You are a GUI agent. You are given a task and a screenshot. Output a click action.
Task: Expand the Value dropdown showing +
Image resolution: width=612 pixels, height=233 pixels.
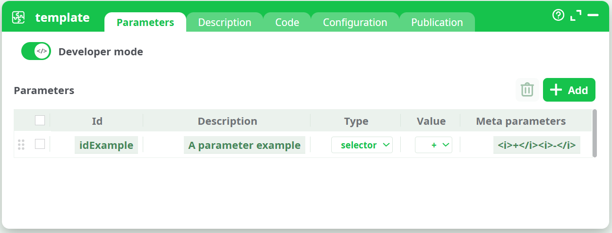tap(433, 145)
